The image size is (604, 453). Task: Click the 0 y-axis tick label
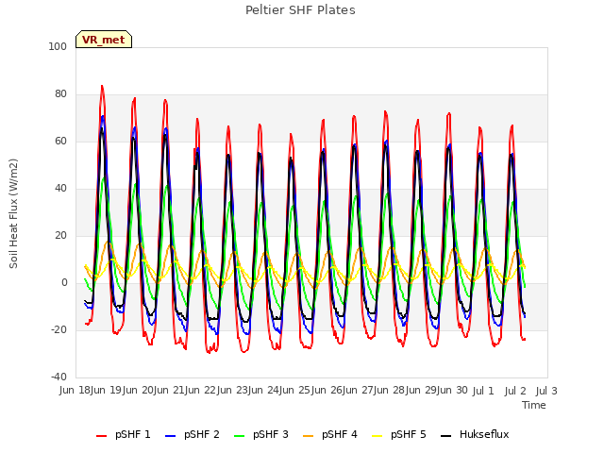(64, 282)
